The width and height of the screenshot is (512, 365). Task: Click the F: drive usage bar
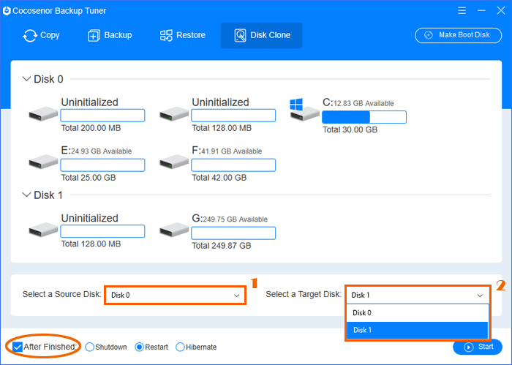[233, 165]
